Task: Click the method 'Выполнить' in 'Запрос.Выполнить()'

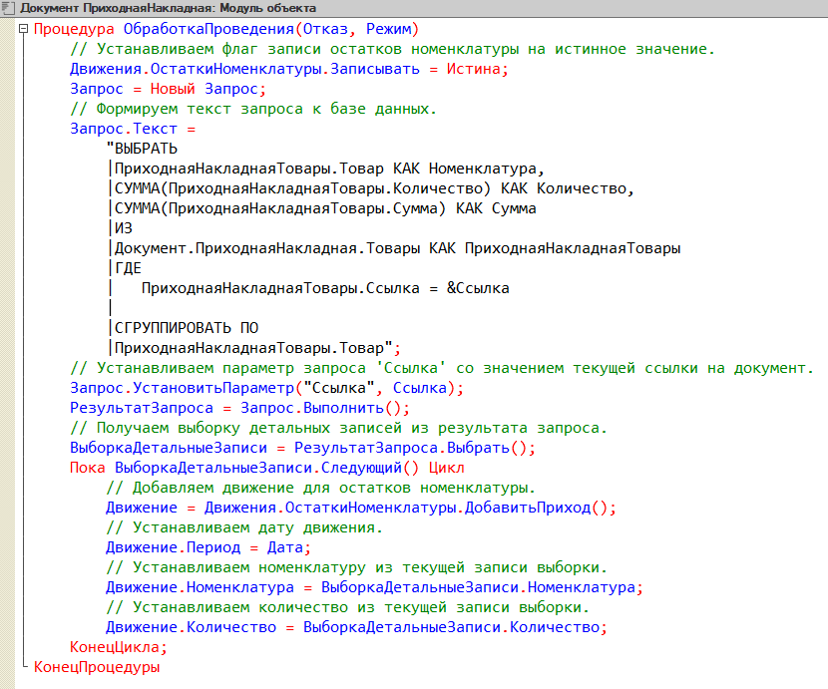Action: pyautogui.click(x=343, y=408)
